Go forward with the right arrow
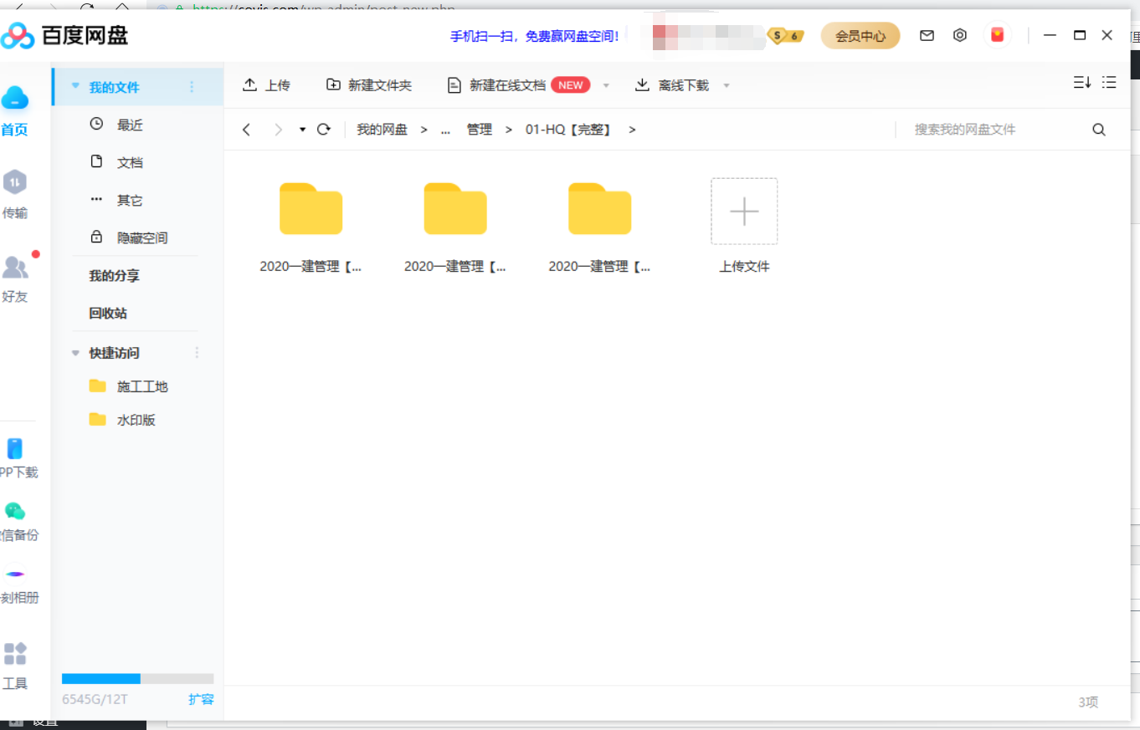 point(279,130)
